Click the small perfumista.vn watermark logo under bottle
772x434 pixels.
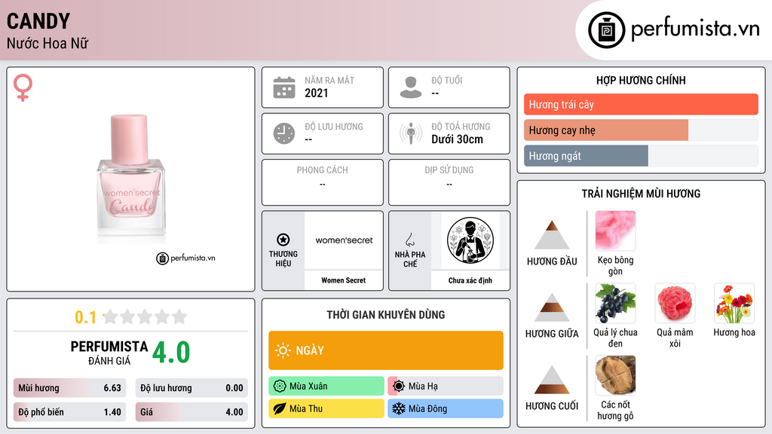(185, 258)
